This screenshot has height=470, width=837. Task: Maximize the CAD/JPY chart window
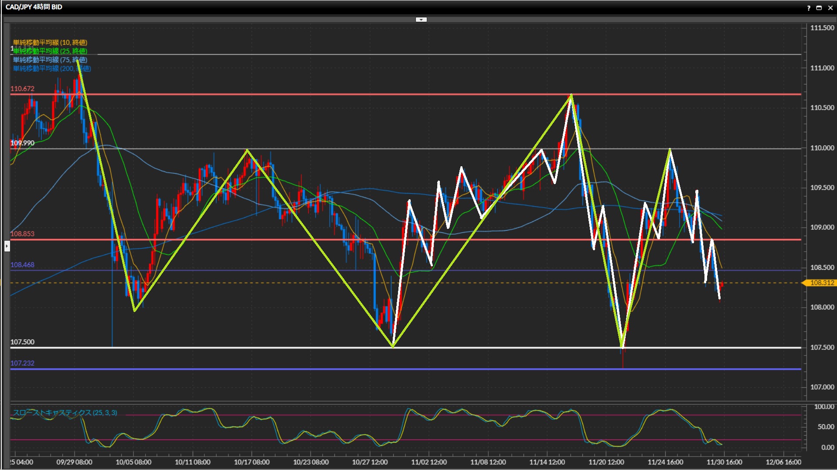(x=819, y=8)
